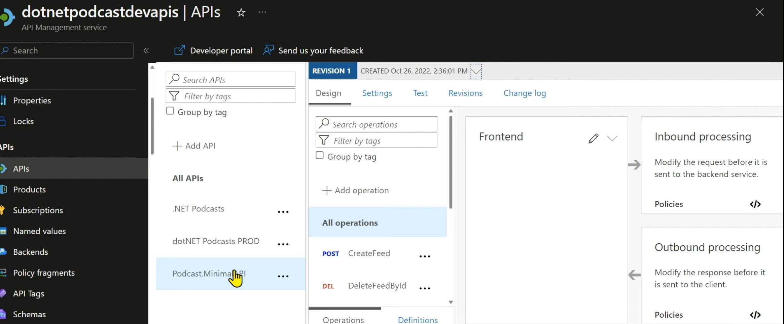Click the Filter by tags funnel icon

pos(174,96)
